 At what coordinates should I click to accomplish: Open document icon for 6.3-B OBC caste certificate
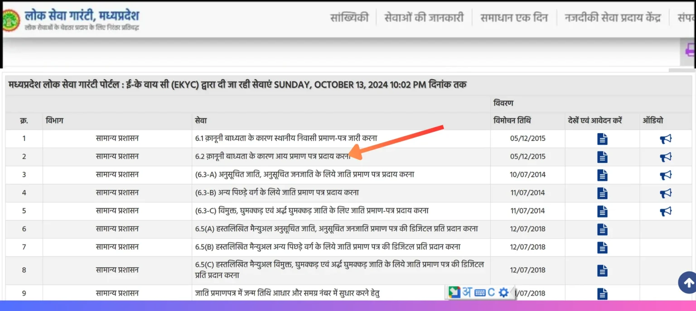pos(602,193)
